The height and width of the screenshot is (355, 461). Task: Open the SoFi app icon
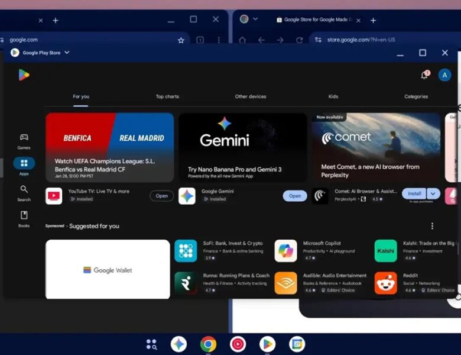click(x=186, y=251)
